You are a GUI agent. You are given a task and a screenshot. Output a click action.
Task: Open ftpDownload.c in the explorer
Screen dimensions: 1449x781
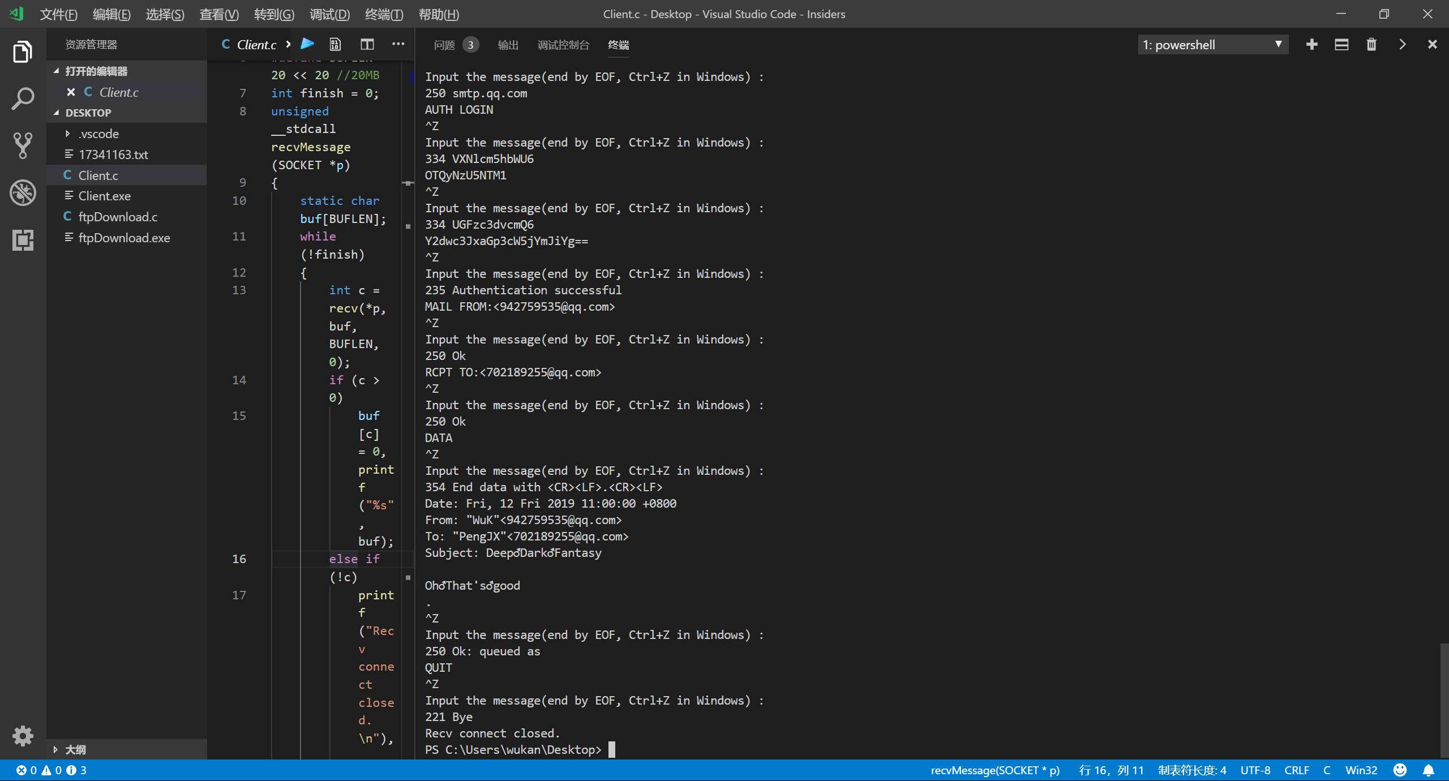(118, 217)
